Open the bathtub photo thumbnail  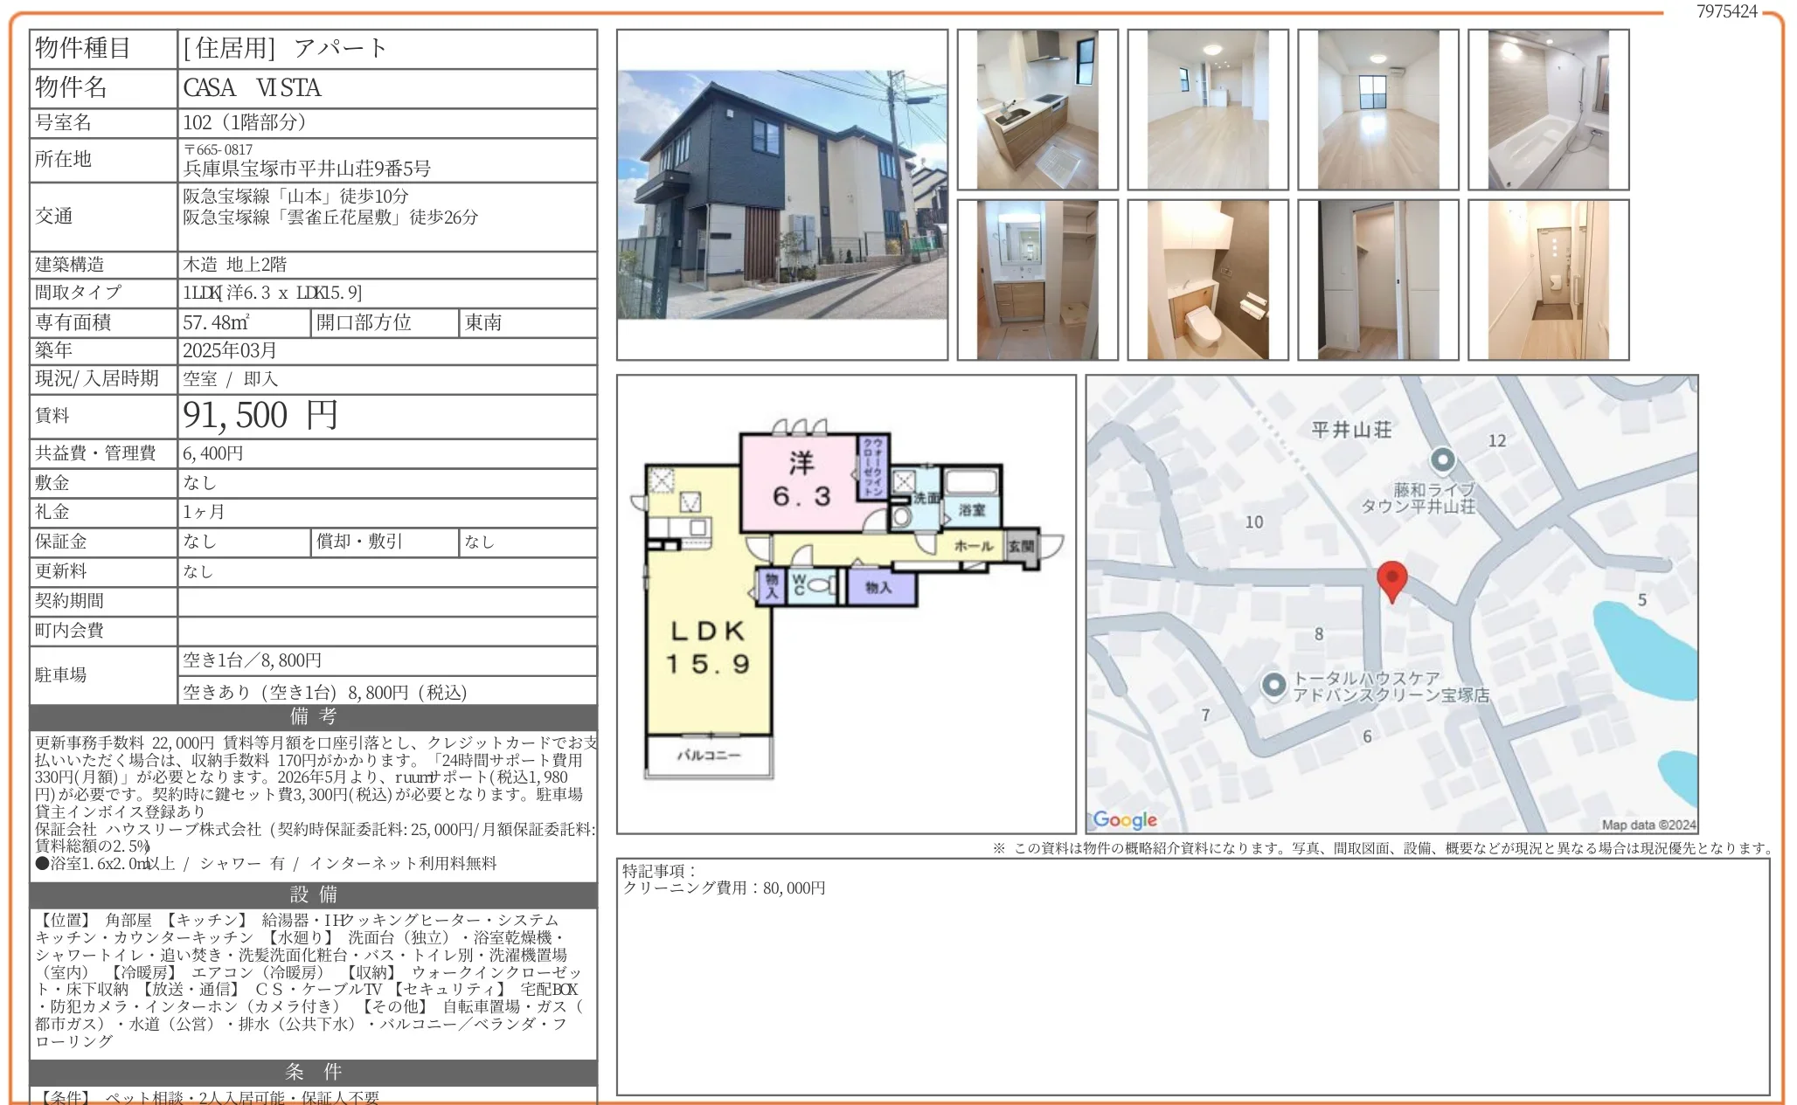[x=1548, y=110]
